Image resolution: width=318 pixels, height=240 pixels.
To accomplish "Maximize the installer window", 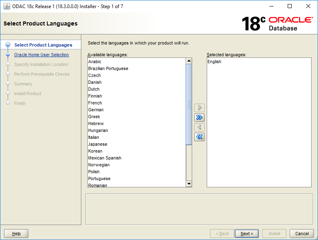I will [x=290, y=6].
